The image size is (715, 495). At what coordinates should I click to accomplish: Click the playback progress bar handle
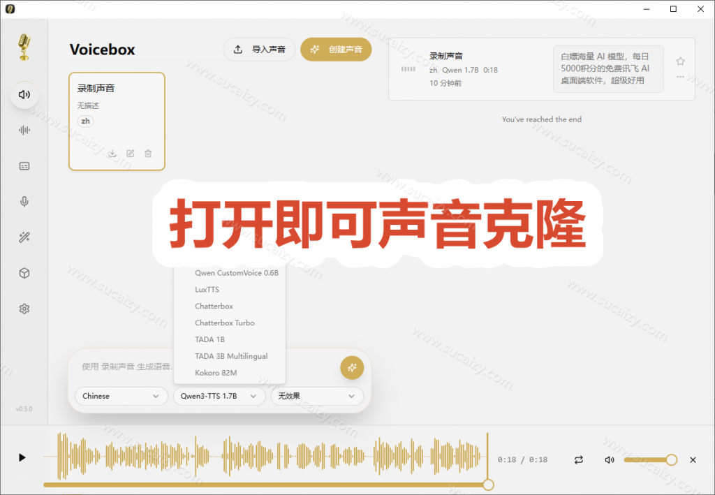tap(488, 485)
